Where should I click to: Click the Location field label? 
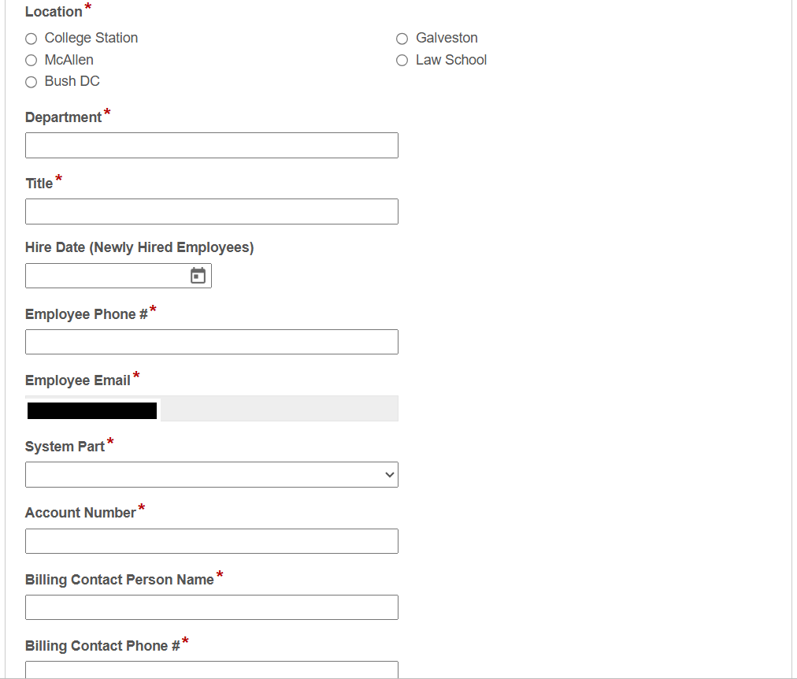point(51,11)
